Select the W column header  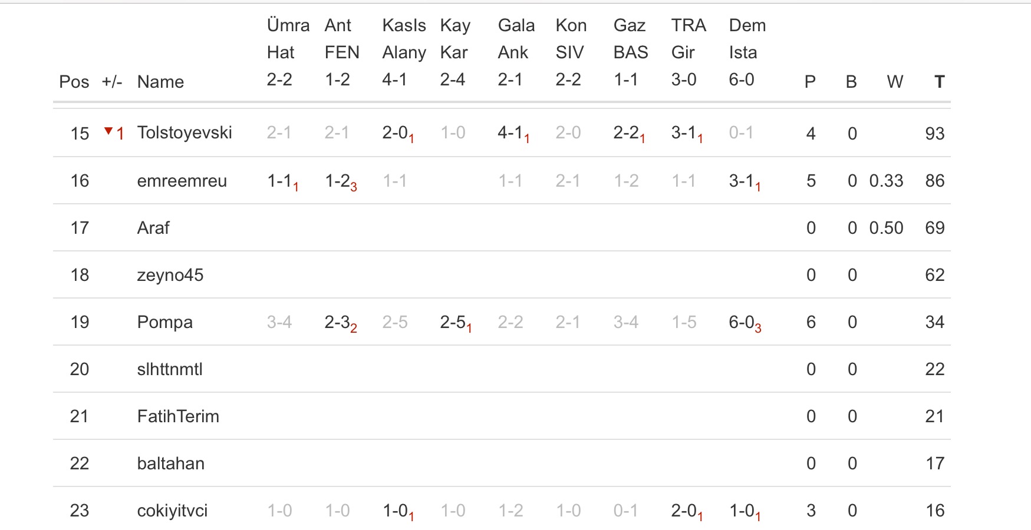(x=894, y=82)
